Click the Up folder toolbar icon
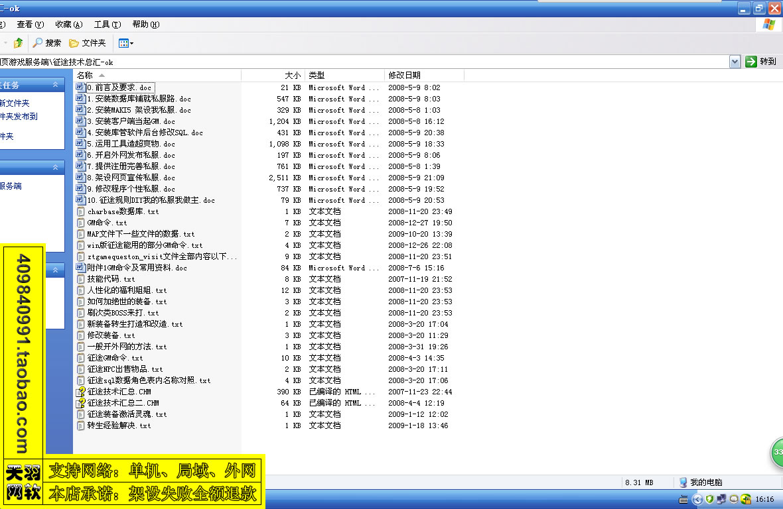 coord(18,43)
